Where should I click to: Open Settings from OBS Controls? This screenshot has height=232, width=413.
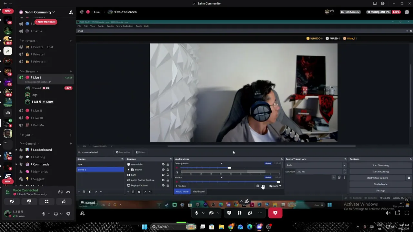(x=380, y=190)
